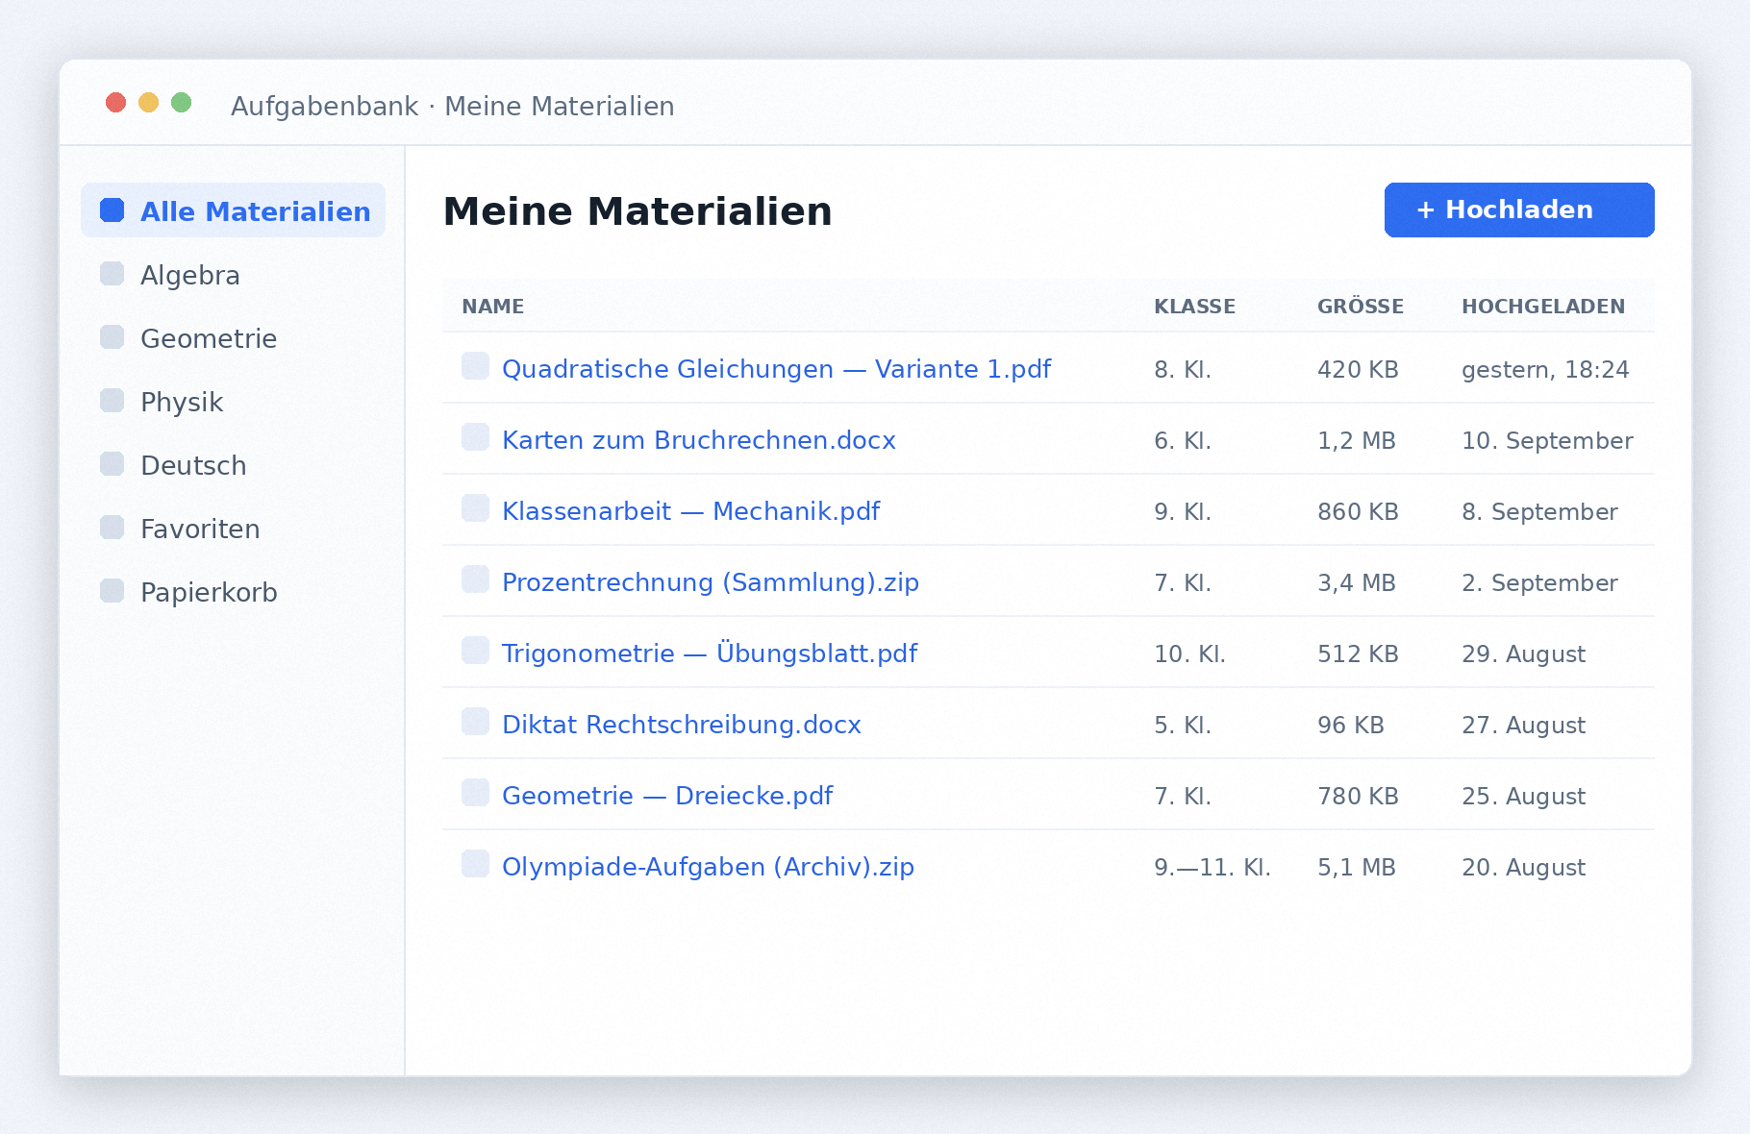Click the '2. September' date cell
Image resolution: width=1750 pixels, height=1134 pixels.
click(x=1539, y=583)
